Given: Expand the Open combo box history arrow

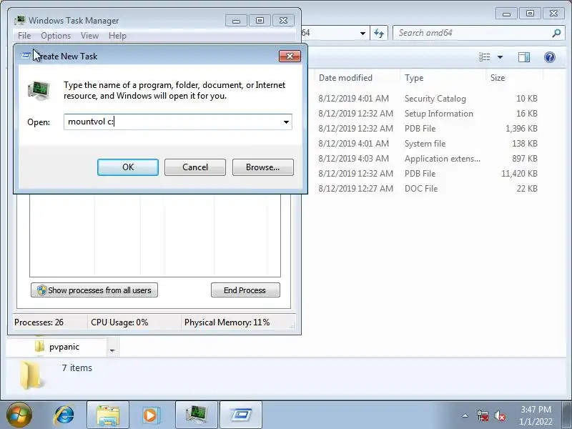Looking at the screenshot, I should tap(287, 122).
